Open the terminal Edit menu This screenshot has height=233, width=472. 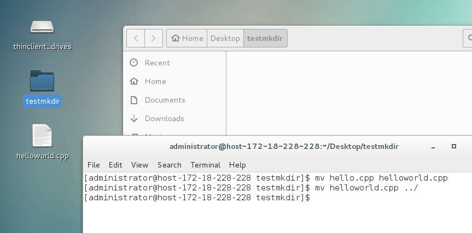[x=115, y=165]
